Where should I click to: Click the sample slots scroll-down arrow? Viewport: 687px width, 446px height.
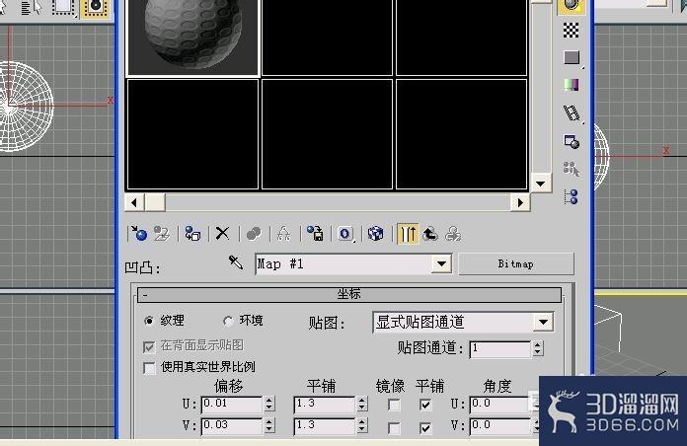541,184
